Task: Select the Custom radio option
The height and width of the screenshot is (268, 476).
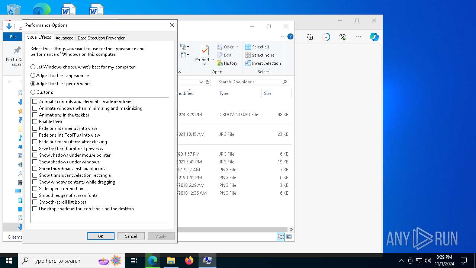Action: (42, 92)
